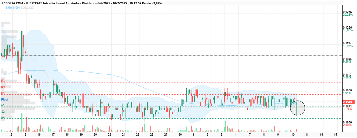The height and width of the screenshot is (138, 357).
Task: Select date 17 on the time axis
Action: (x=53, y=134)
